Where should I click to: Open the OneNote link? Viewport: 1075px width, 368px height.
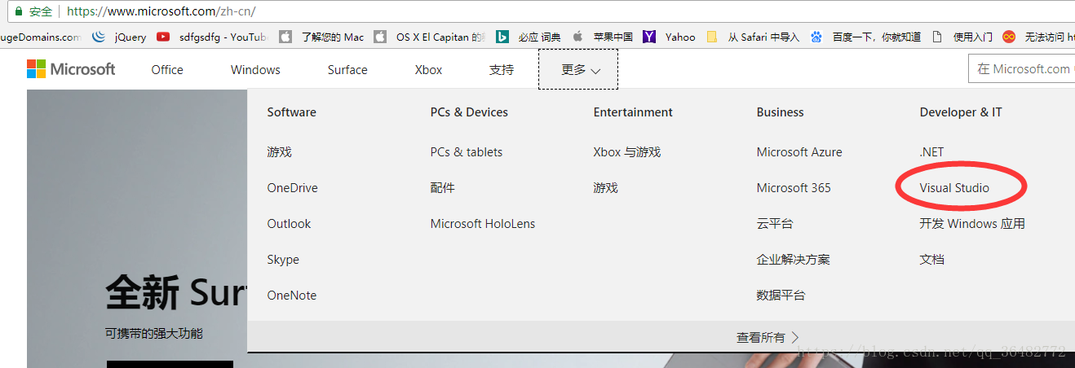[291, 296]
